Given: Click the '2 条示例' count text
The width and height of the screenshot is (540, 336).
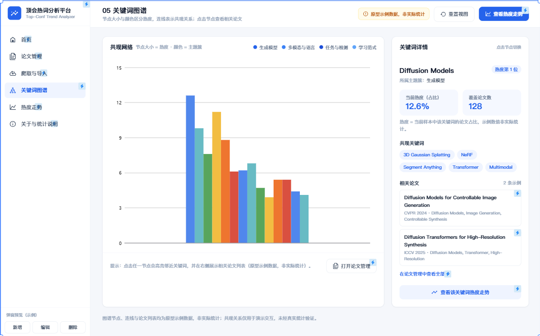Looking at the screenshot, I should click(x=512, y=183).
